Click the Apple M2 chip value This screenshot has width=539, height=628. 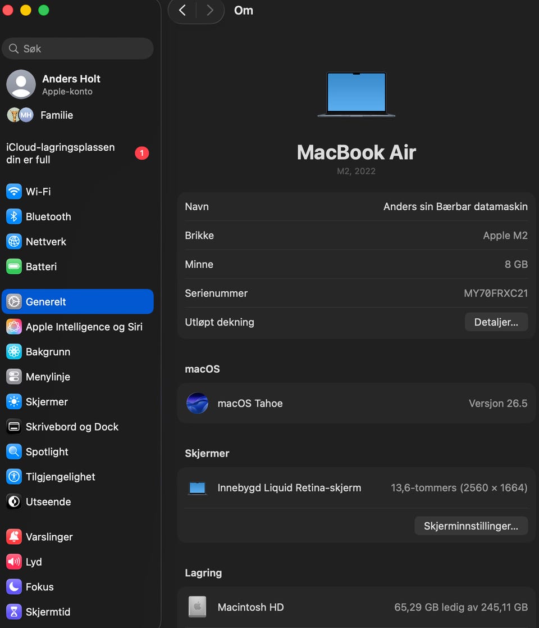point(505,236)
